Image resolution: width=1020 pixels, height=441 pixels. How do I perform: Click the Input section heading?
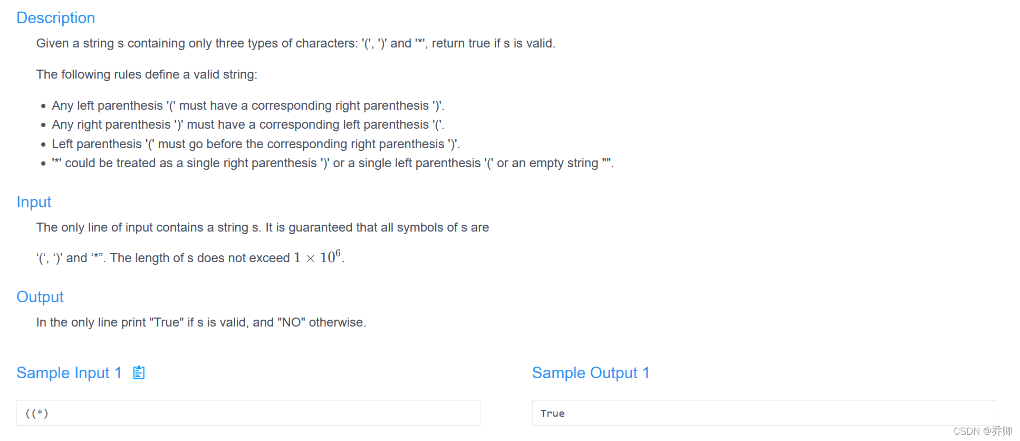(x=34, y=202)
